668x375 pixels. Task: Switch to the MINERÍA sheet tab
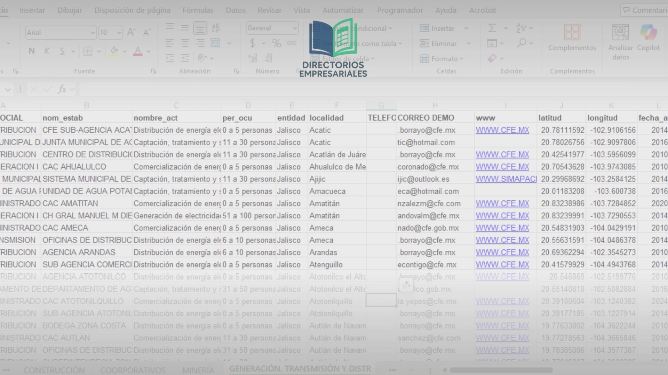(x=198, y=370)
